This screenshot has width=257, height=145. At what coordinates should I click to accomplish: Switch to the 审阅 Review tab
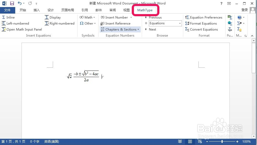tap(113, 10)
